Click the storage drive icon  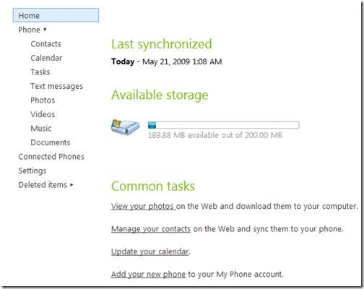125,126
